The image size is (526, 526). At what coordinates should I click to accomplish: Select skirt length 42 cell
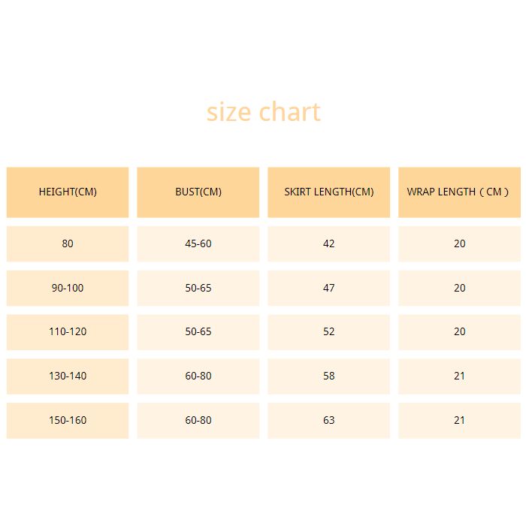tap(329, 244)
